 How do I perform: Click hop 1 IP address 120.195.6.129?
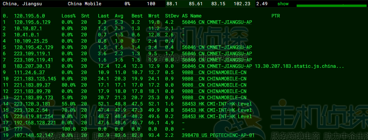(x=32, y=22)
